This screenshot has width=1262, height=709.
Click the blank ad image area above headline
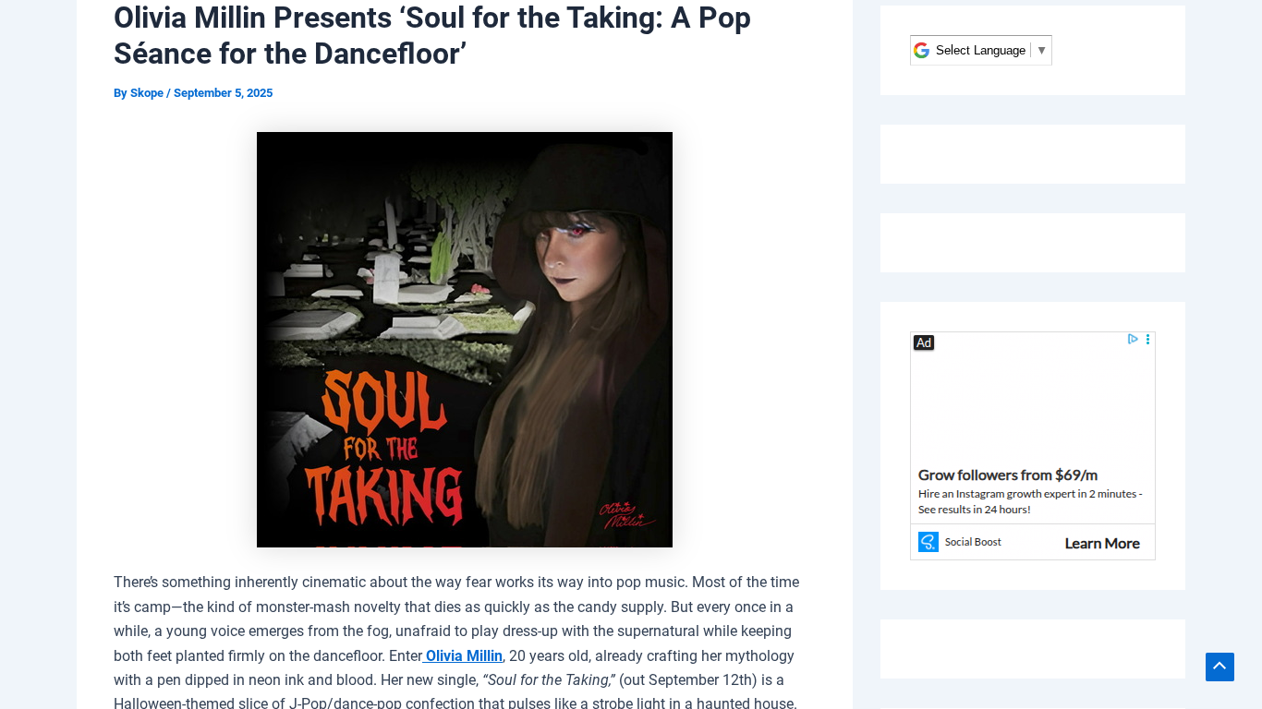pos(1032,402)
